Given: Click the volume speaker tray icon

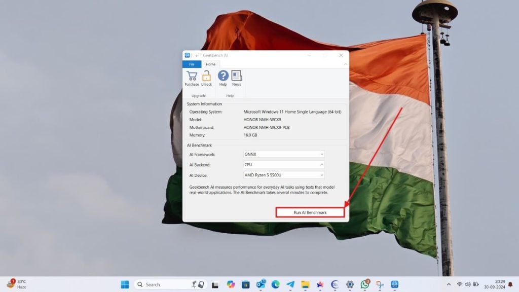Looking at the screenshot, I should pos(467,284).
